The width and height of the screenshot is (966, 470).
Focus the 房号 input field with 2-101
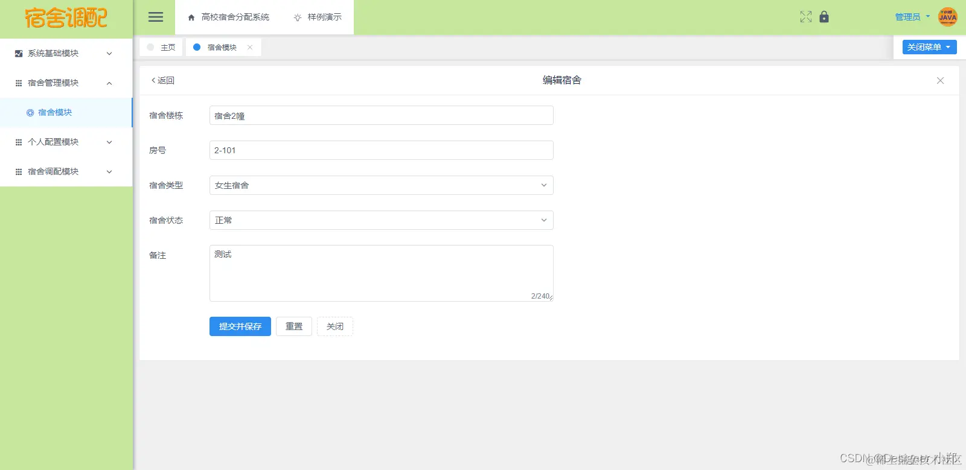[x=382, y=150]
